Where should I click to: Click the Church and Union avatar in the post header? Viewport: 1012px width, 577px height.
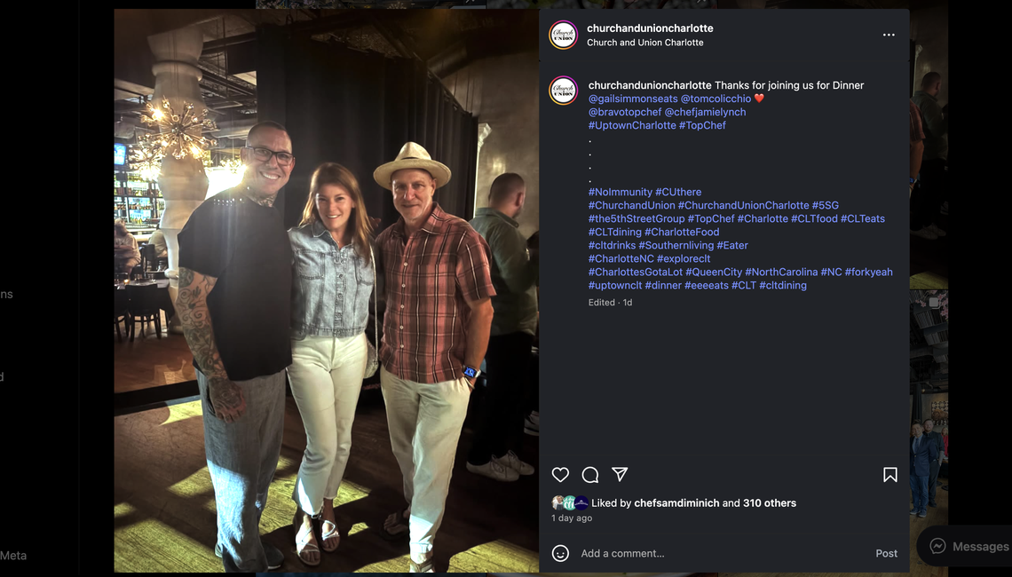(x=563, y=35)
